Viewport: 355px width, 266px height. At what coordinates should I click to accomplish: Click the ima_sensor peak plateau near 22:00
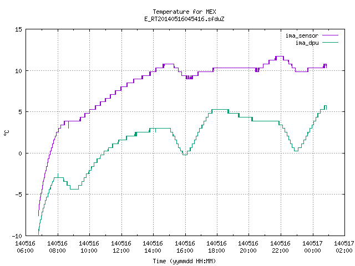280,57
